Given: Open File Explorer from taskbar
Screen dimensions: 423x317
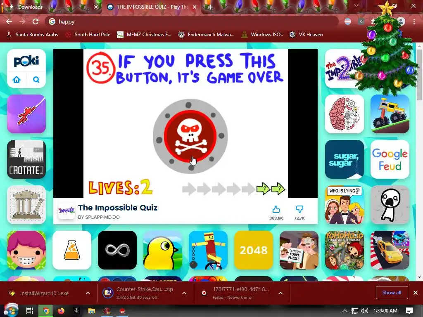Looking at the screenshot, I should [92, 311].
